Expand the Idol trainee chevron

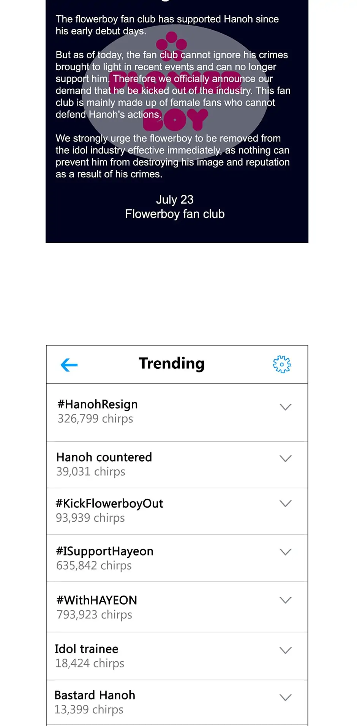(x=286, y=650)
